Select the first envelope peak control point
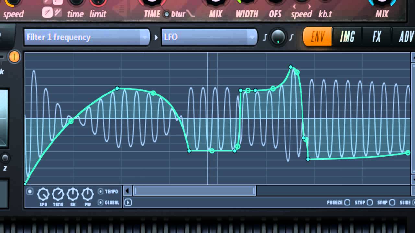 click(x=117, y=88)
